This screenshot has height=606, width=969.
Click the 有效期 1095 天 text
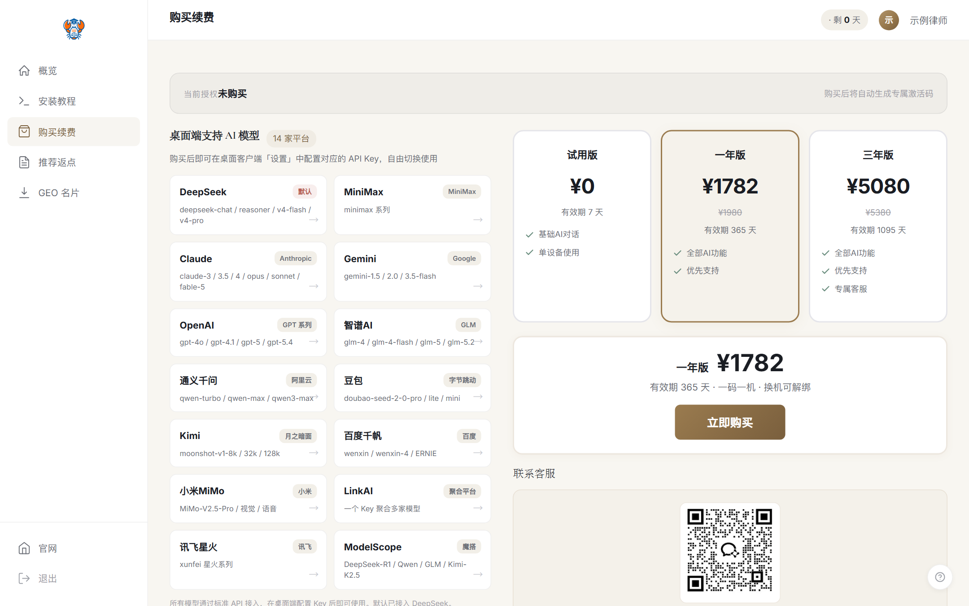(x=878, y=230)
